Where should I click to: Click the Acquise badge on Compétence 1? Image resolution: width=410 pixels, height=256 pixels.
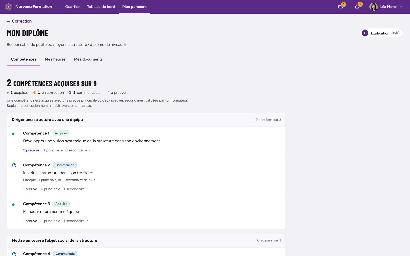(61, 133)
